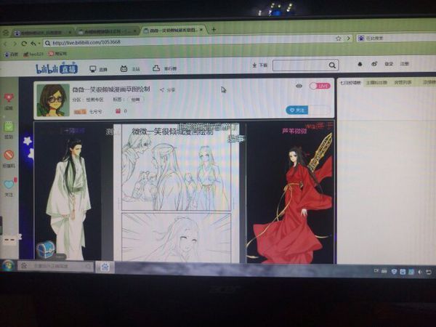Click the red prohibited circle sidebar icon
Image resolution: width=436 pixels, height=327 pixels.
pos(9,155)
